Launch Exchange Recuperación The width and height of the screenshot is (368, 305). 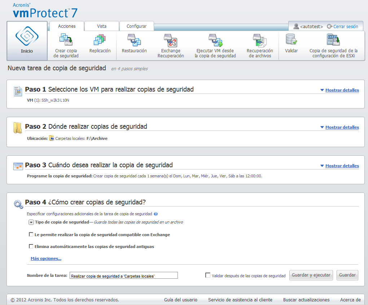point(170,40)
